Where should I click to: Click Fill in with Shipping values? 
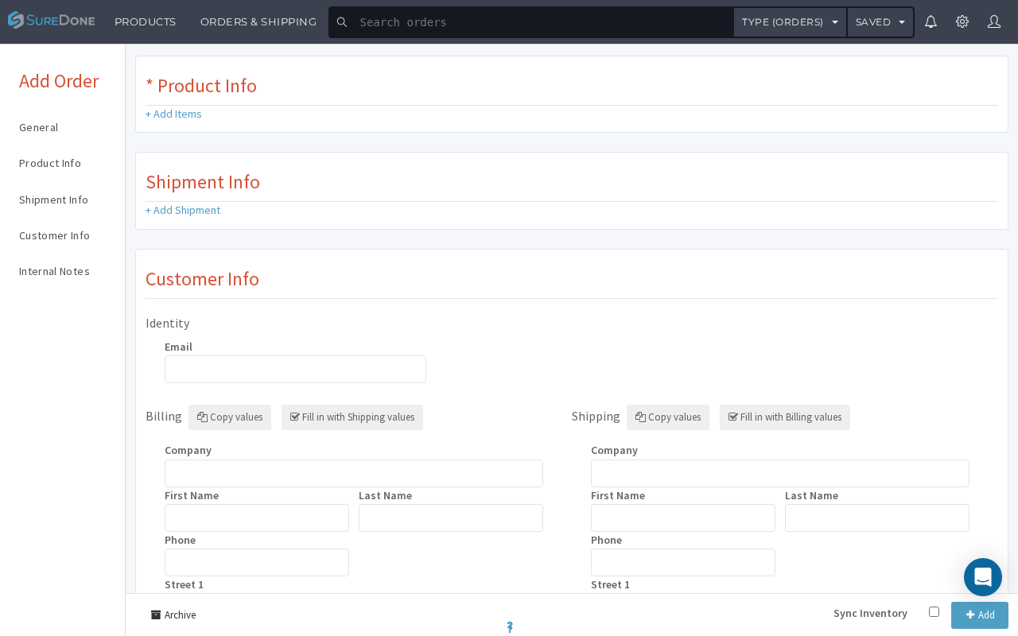(352, 417)
